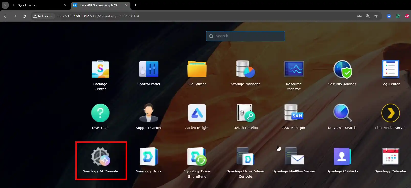Open Synology Calendar

tap(391, 157)
